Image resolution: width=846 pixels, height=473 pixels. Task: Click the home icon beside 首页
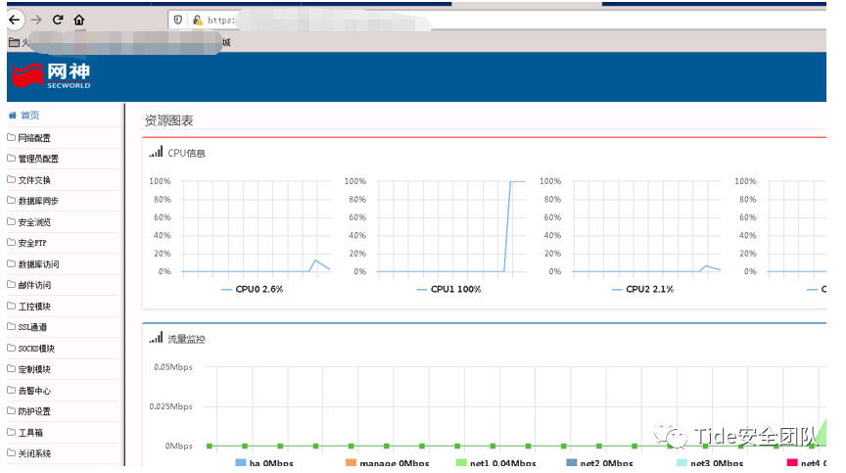click(x=13, y=116)
